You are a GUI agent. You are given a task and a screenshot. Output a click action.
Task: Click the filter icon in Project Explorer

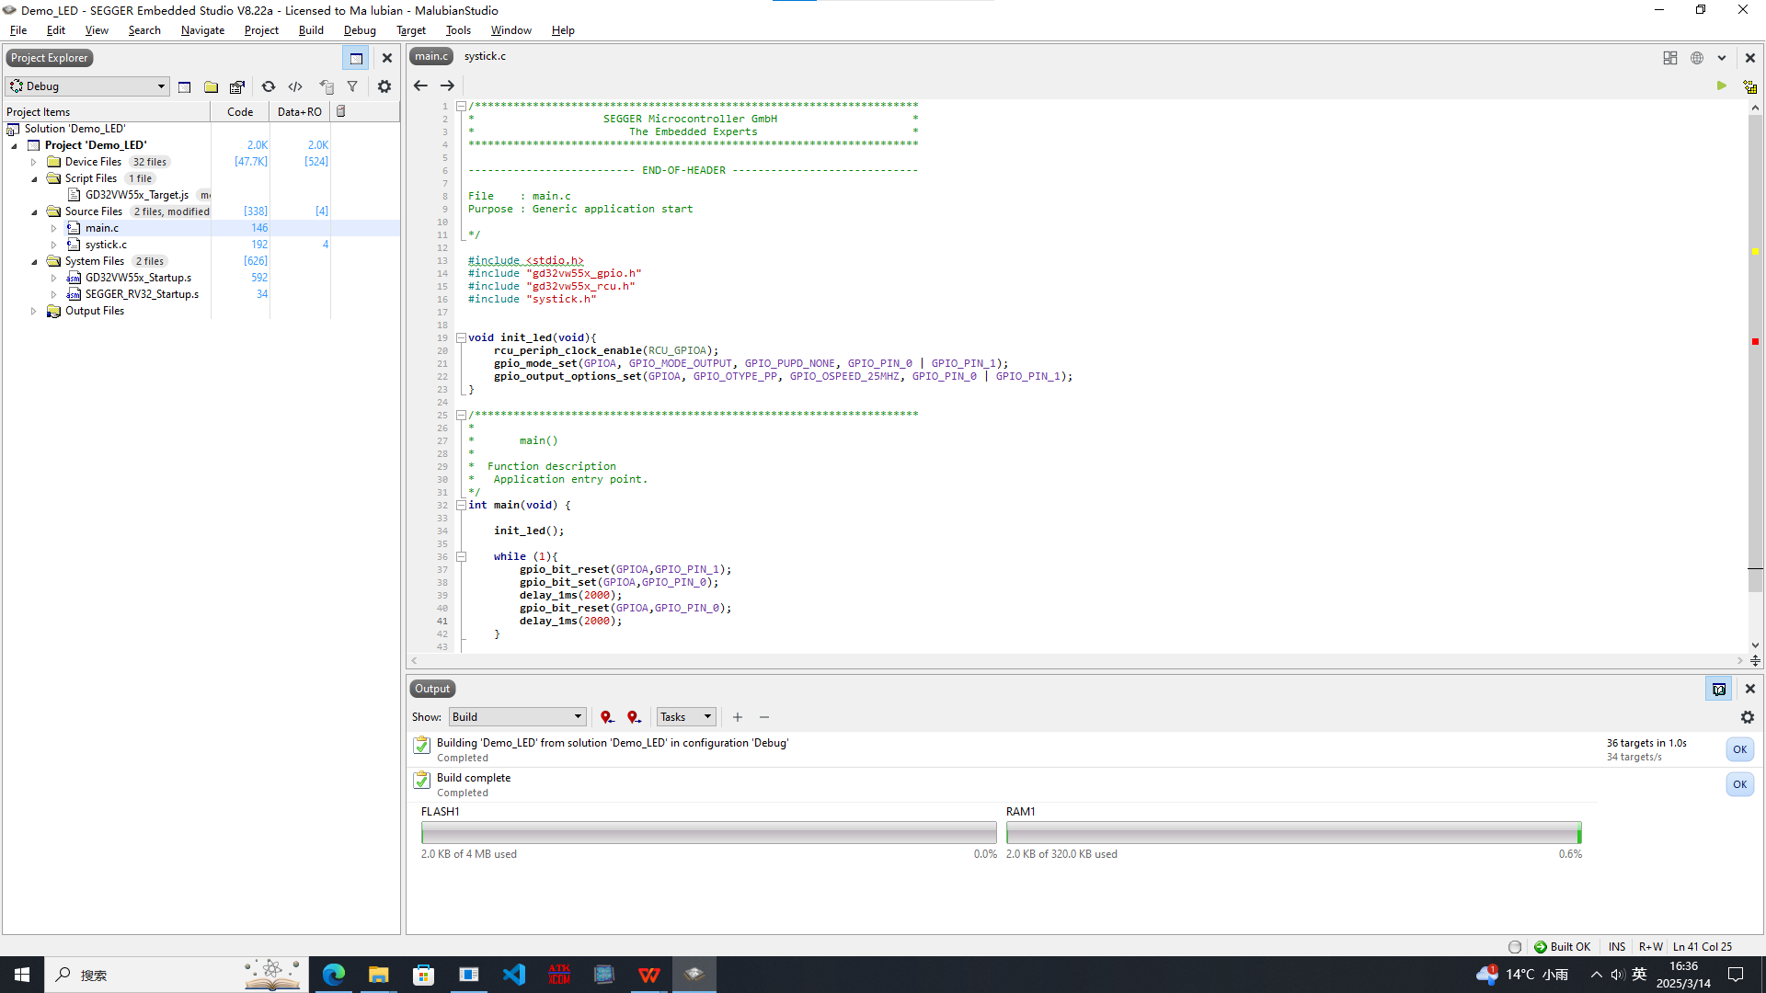(x=352, y=86)
